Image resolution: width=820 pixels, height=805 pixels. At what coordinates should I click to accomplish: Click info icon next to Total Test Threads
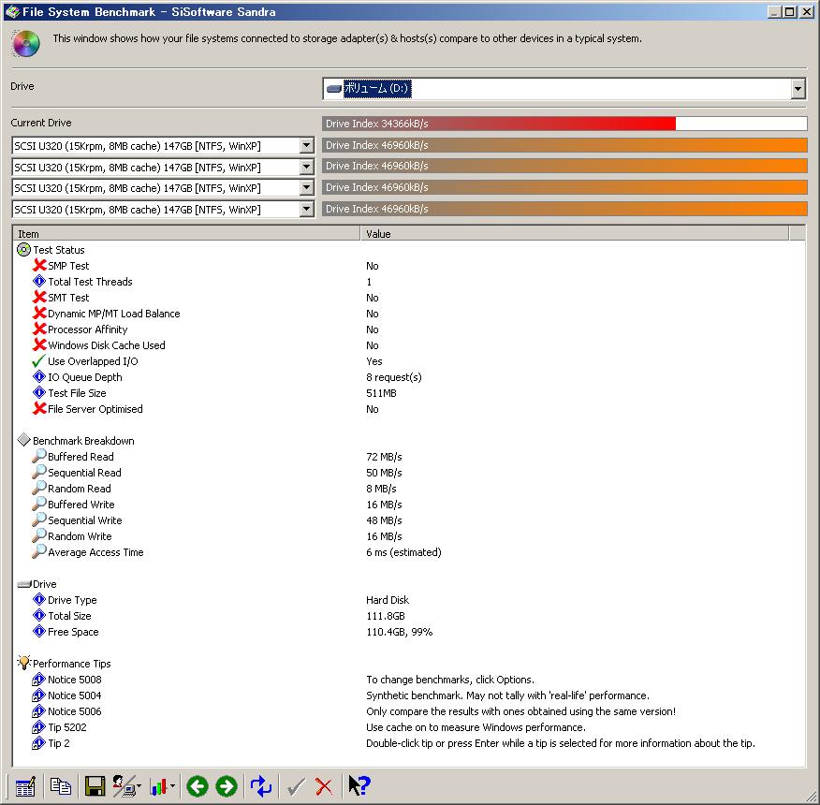coord(39,282)
